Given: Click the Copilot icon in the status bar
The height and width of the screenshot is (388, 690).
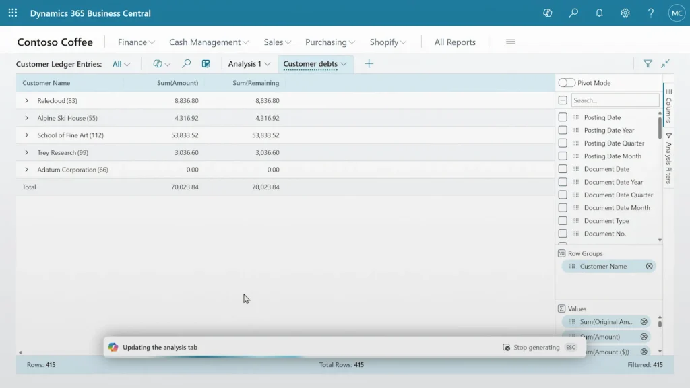Looking at the screenshot, I should pos(113,346).
